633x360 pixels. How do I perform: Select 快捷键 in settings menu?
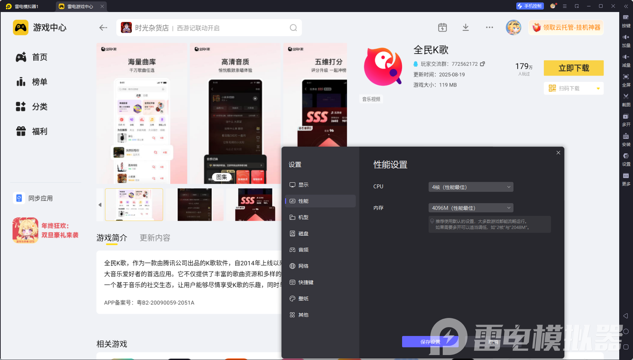pyautogui.click(x=320, y=282)
